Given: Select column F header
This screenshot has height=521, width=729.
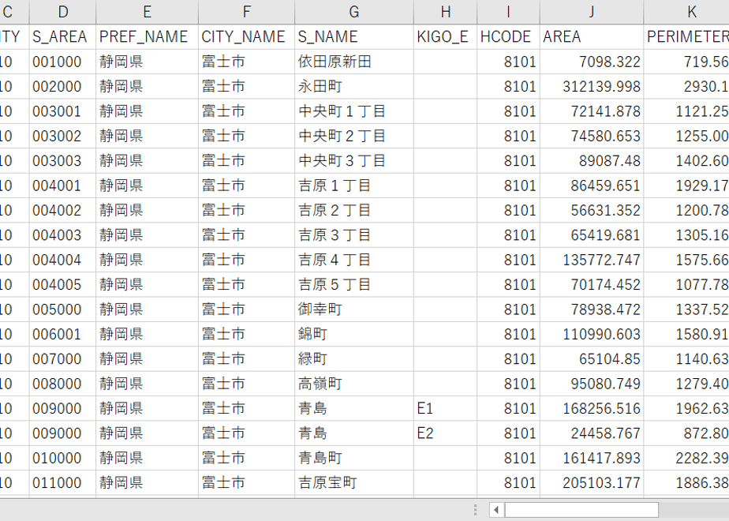Looking at the screenshot, I should click(x=246, y=12).
